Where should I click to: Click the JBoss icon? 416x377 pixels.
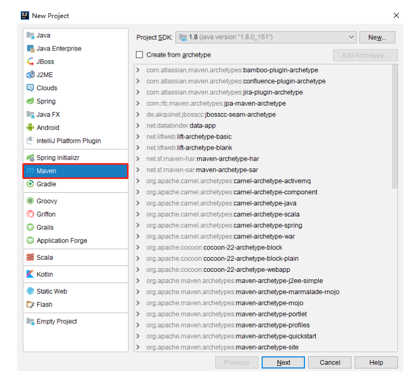coord(30,62)
